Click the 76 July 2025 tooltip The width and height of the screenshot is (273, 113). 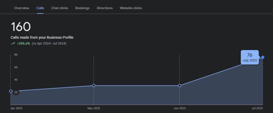click(250, 57)
